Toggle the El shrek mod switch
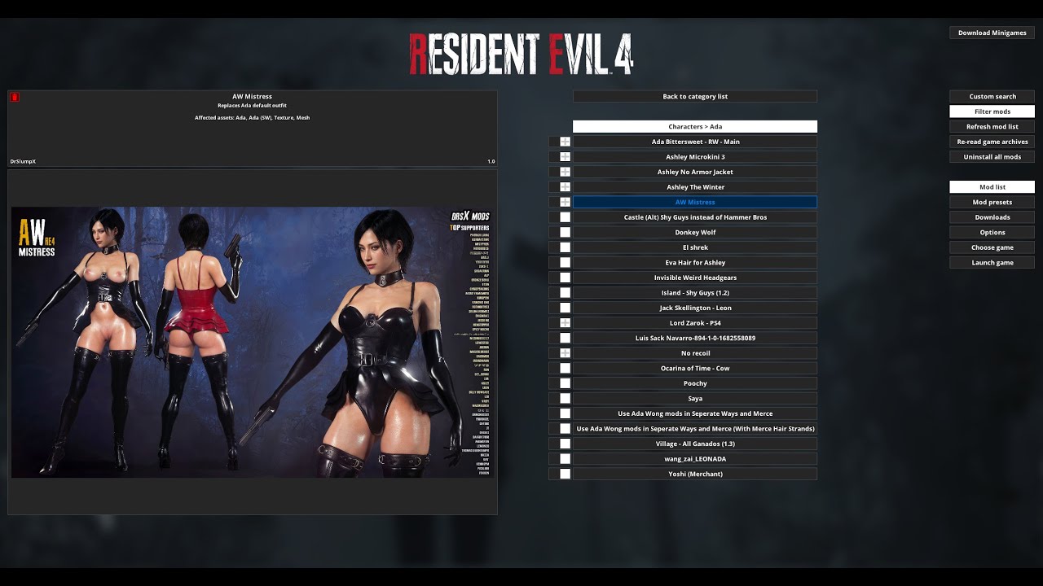1043x586 pixels. coord(565,247)
